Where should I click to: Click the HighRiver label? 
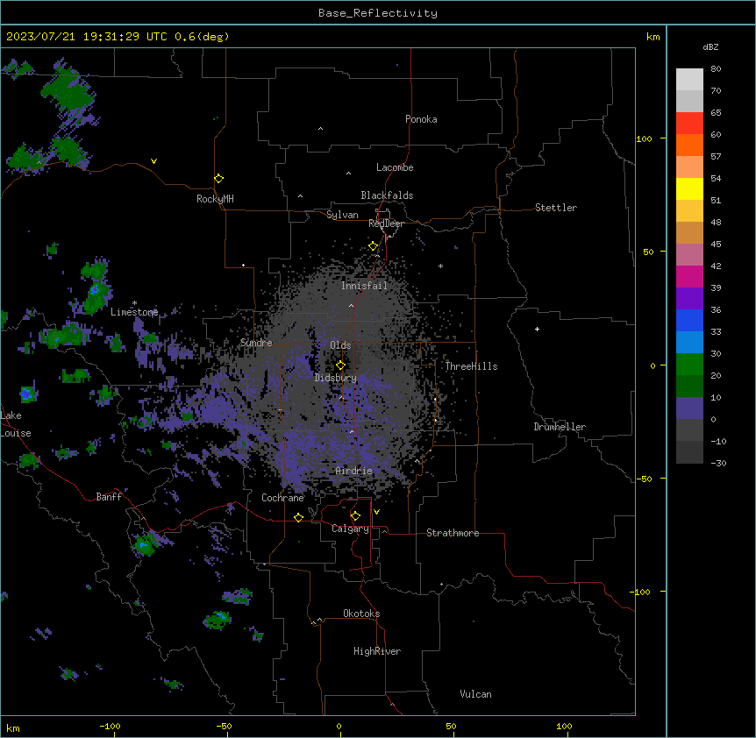(x=376, y=651)
